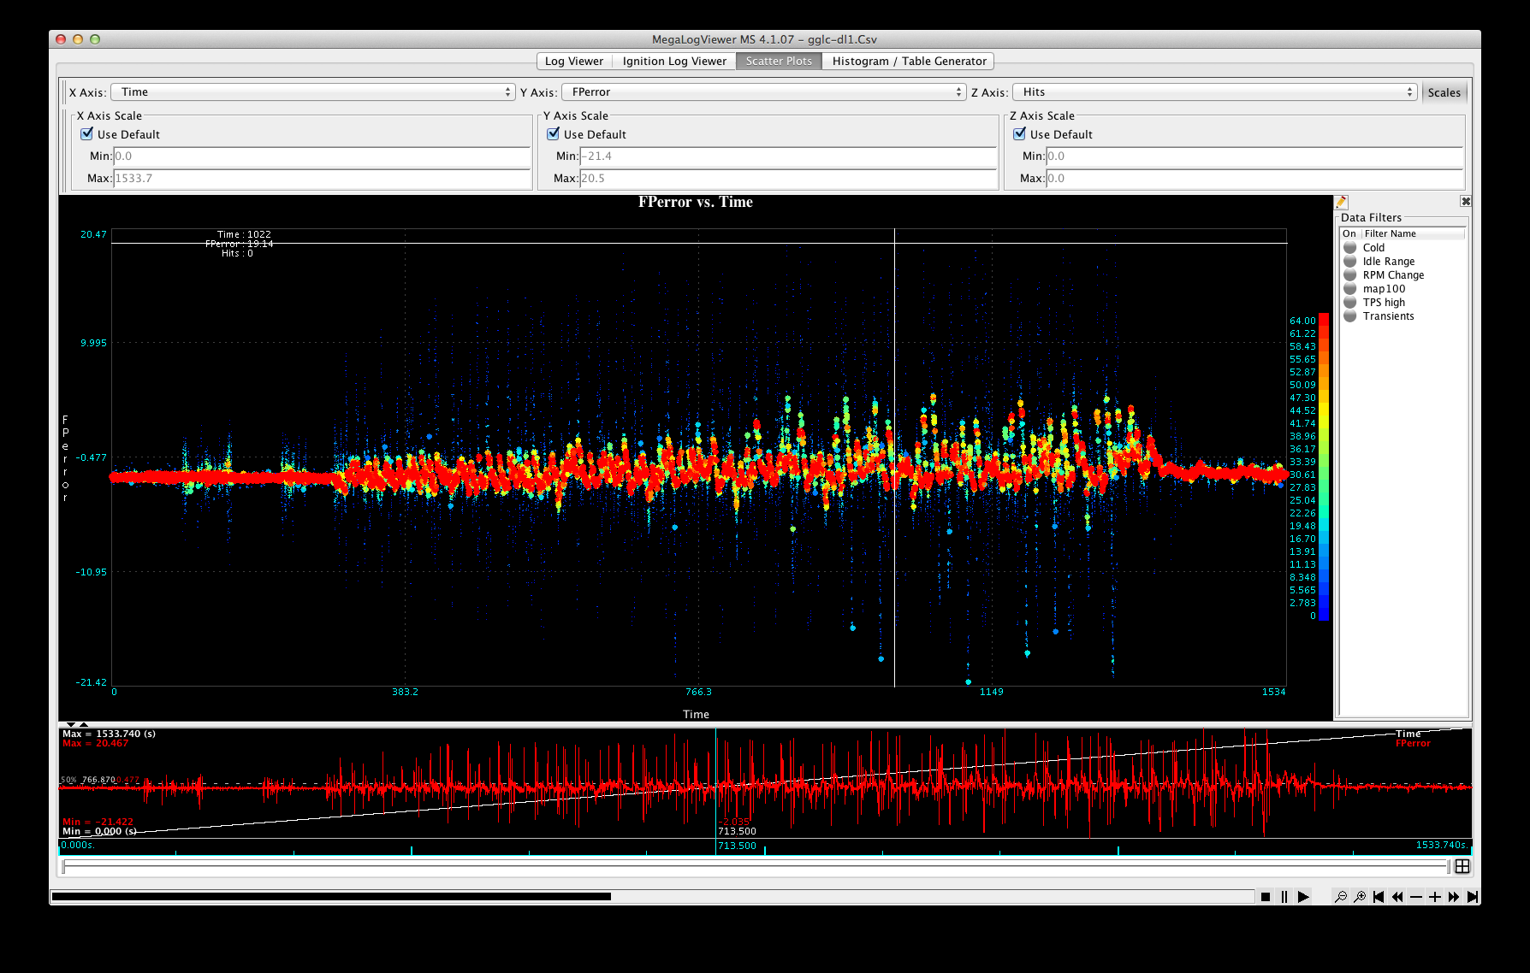Switch to the Log Viewer tab
Screen dimensions: 1530x973
click(x=573, y=62)
